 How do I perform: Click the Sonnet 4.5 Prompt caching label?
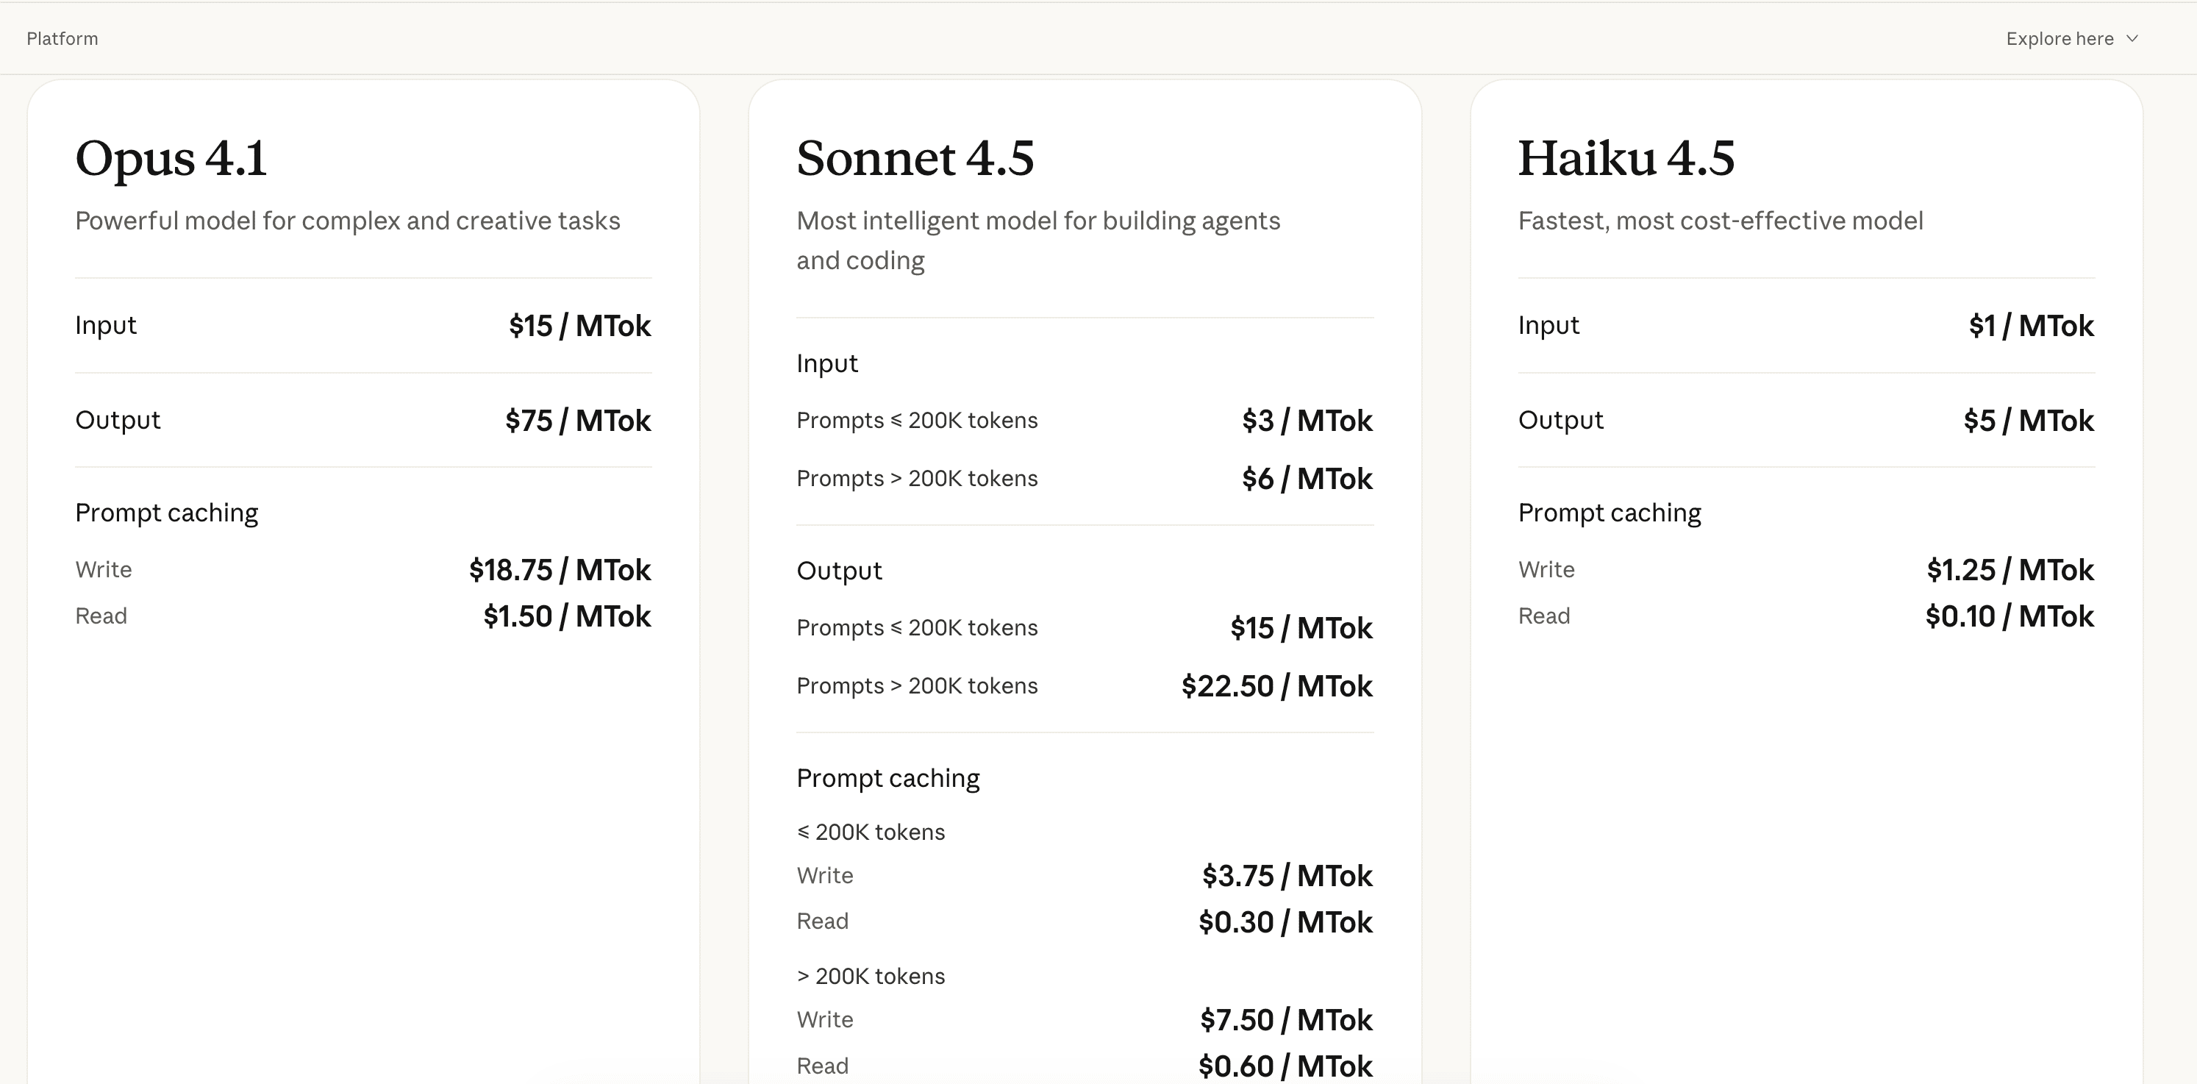click(x=887, y=778)
